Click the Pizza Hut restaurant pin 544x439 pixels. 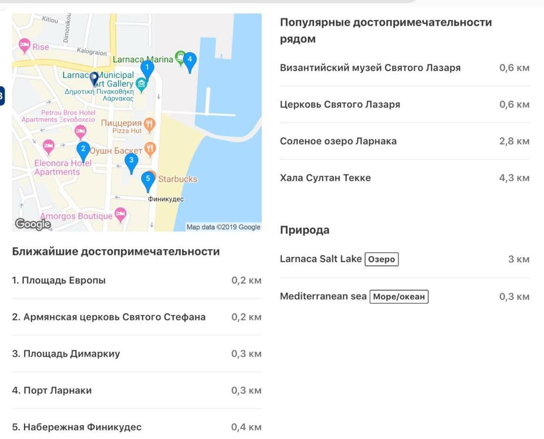(149, 125)
